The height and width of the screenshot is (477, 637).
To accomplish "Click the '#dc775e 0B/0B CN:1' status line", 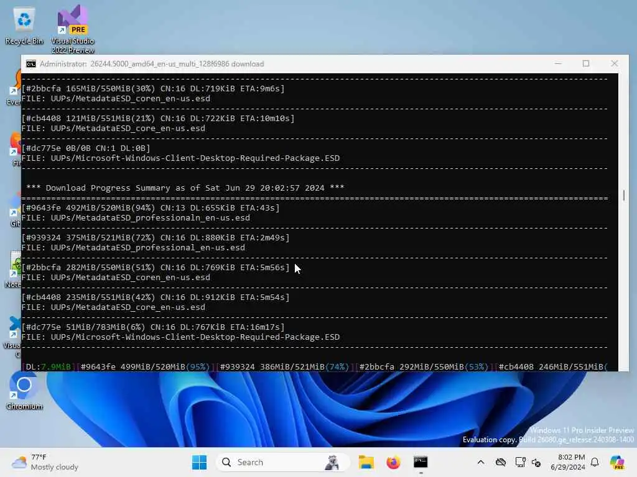I will pyautogui.click(x=86, y=148).
